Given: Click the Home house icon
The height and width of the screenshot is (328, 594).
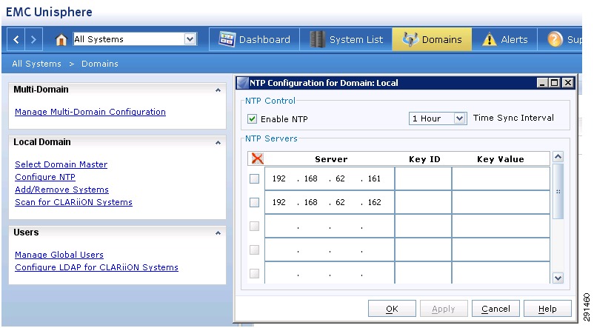Looking at the screenshot, I should [61, 39].
